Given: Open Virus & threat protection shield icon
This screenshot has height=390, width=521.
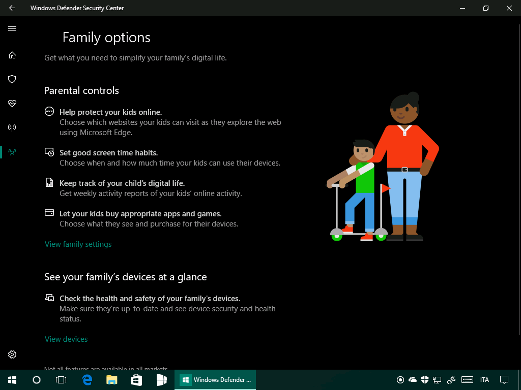Looking at the screenshot, I should pyautogui.click(x=12, y=79).
